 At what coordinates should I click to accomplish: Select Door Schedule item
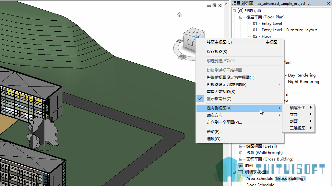(260, 184)
